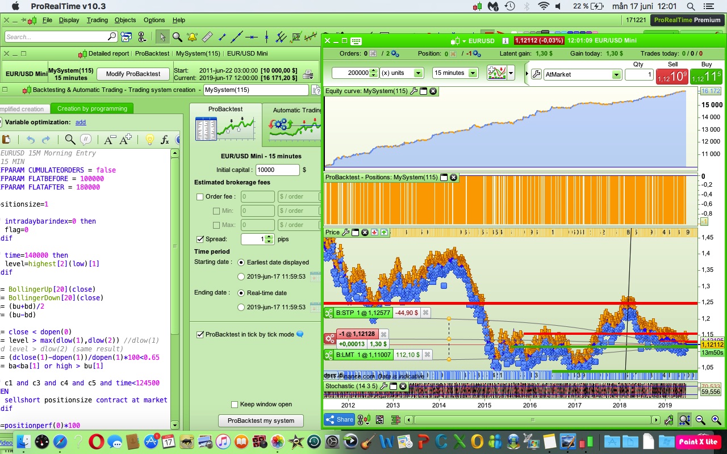Click the Modify ProBacktest button
727x454 pixels.
tap(133, 74)
